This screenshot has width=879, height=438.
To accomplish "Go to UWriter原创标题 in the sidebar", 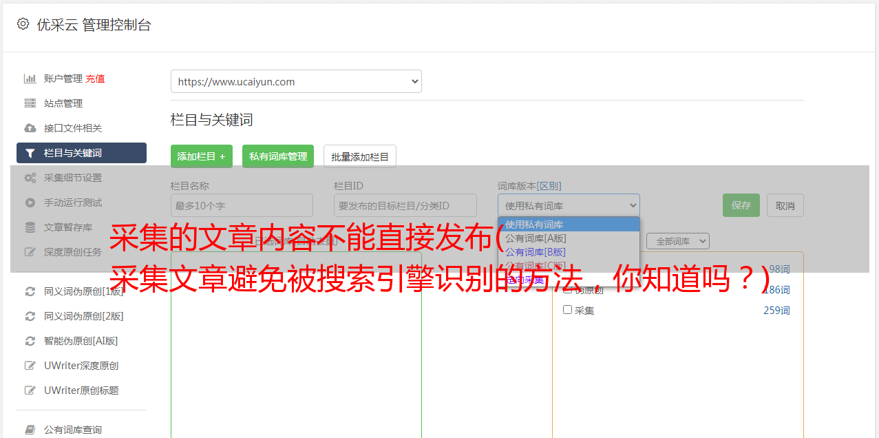I will [x=81, y=390].
